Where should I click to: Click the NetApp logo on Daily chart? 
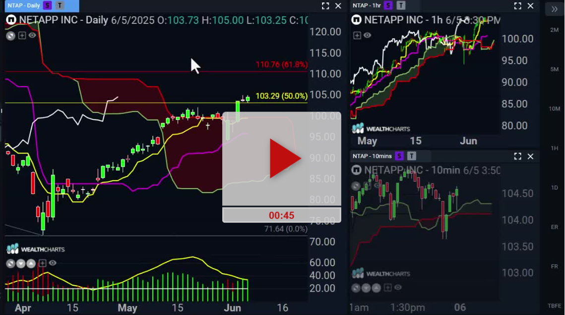pos(11,19)
